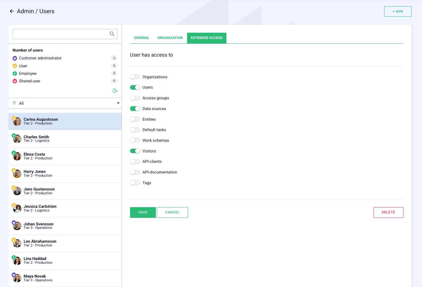Turn off the Data sources toggle
The width and height of the screenshot is (422, 287).
click(135, 109)
